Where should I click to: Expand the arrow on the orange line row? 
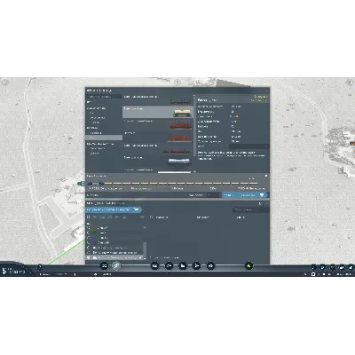145,228
